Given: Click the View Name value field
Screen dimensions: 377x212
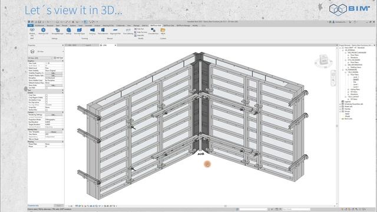Looking at the screenshot, I should [x=54, y=134].
